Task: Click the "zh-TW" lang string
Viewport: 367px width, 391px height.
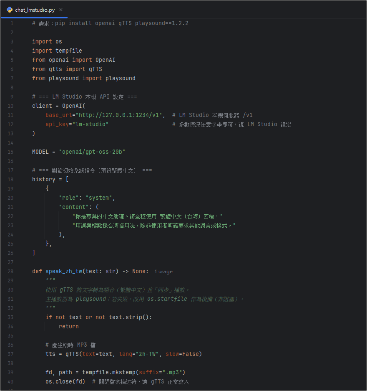Action: pos(150,354)
